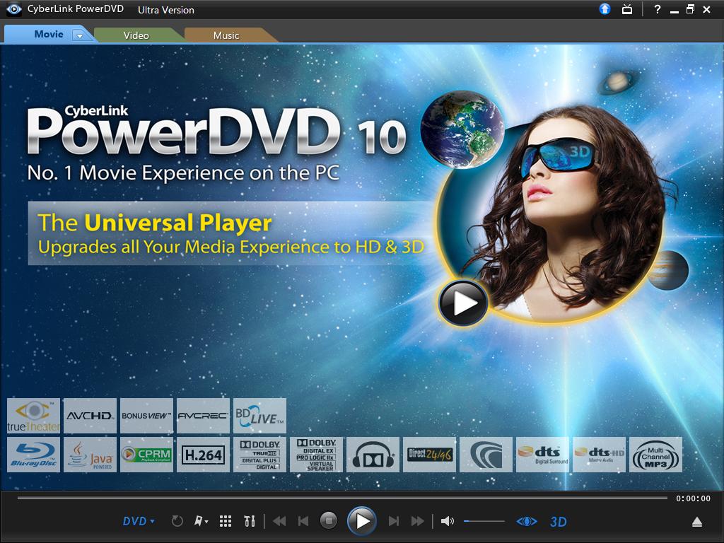Click the BonusView logo tile

(146, 416)
